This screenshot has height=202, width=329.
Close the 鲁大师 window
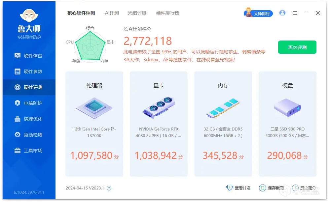[x=318, y=13]
